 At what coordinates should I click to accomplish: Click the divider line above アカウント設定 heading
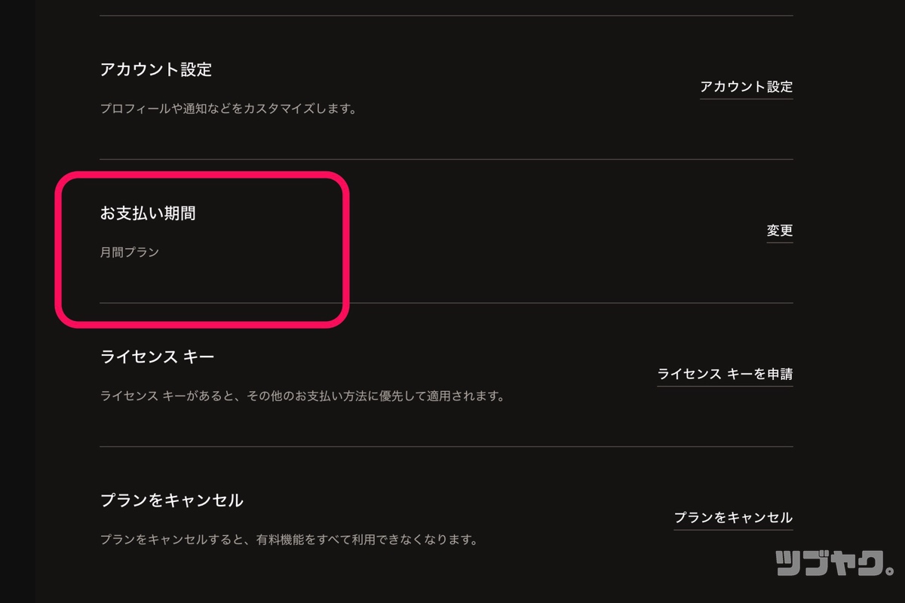tap(445, 16)
